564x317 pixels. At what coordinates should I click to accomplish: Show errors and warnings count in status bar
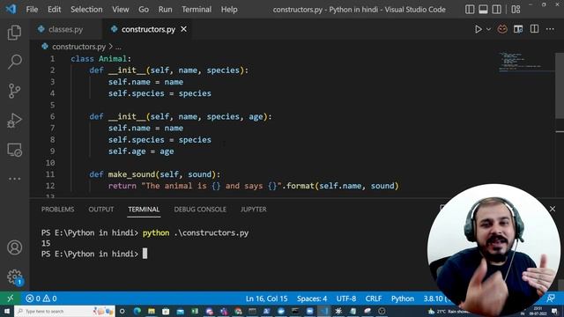click(x=41, y=299)
